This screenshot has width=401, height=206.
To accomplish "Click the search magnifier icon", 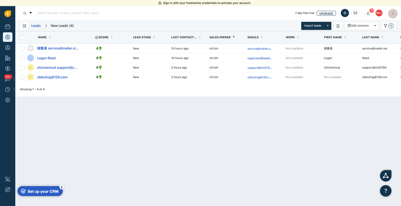I will point(25,13).
